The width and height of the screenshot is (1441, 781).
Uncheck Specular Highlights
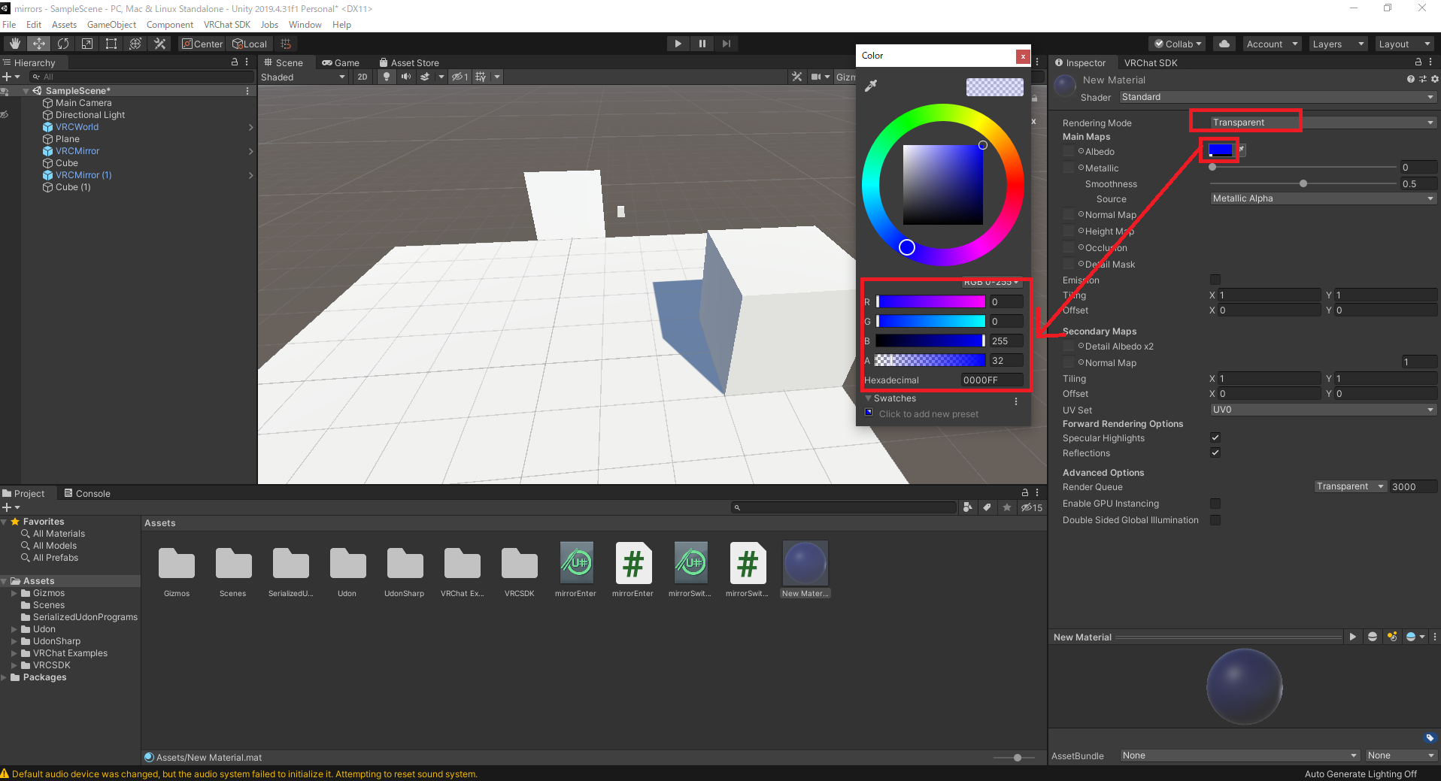1215,437
